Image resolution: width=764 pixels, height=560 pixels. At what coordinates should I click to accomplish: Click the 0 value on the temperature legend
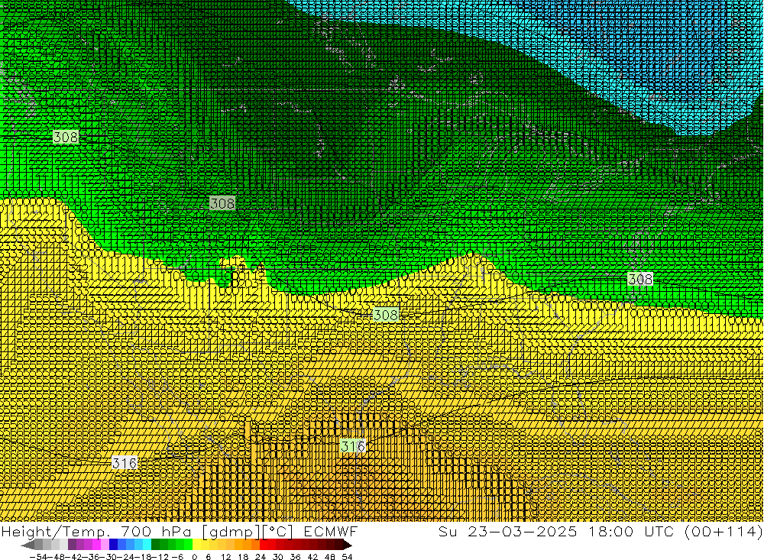(194, 556)
